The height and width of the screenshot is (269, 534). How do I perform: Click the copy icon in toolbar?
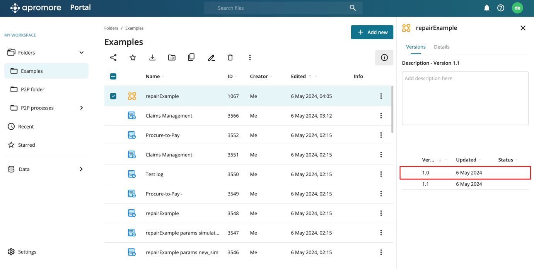point(191,58)
